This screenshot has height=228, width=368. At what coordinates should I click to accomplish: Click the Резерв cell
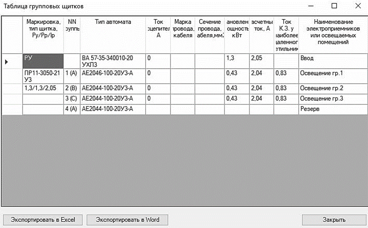click(x=333, y=109)
